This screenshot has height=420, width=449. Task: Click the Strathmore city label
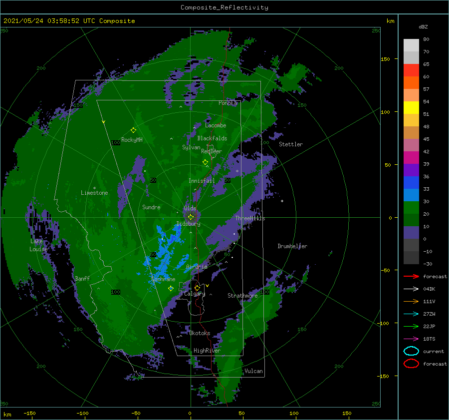coord(242,296)
